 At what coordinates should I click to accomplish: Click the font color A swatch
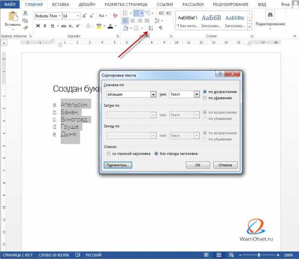(111, 26)
